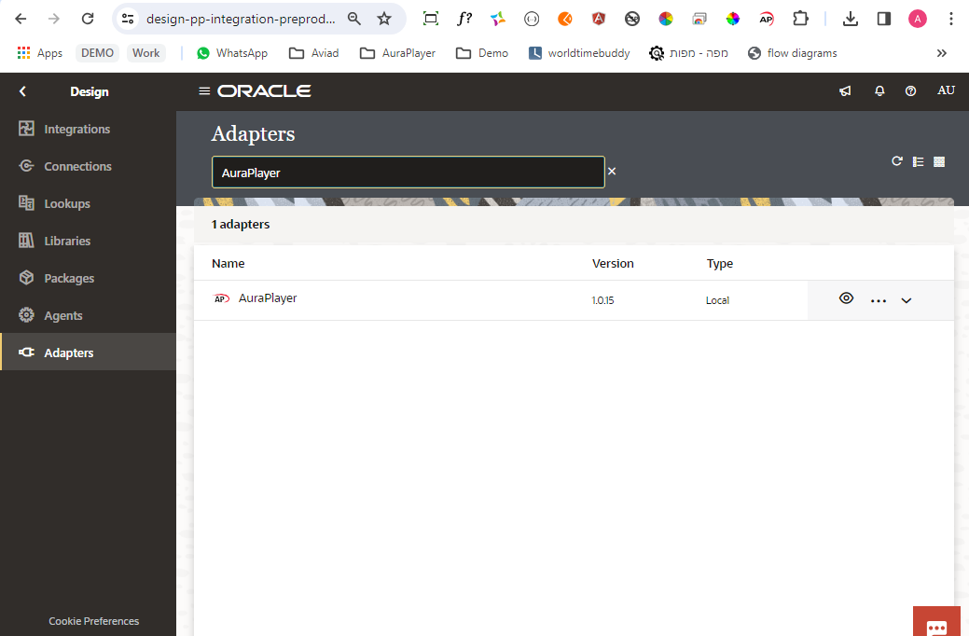Click the zoom magnifier in address bar
The width and height of the screenshot is (969, 636).
(x=354, y=19)
